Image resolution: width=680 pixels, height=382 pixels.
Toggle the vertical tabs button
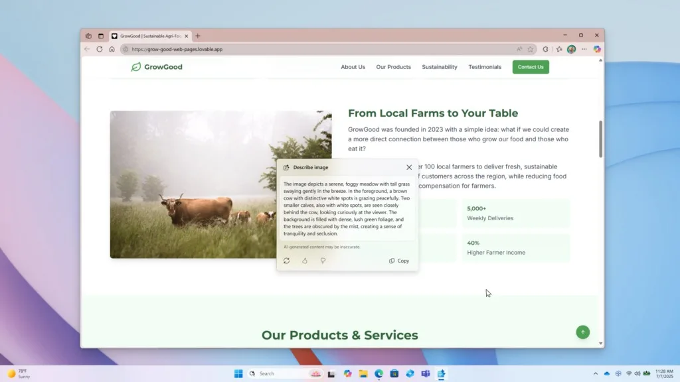tap(101, 36)
